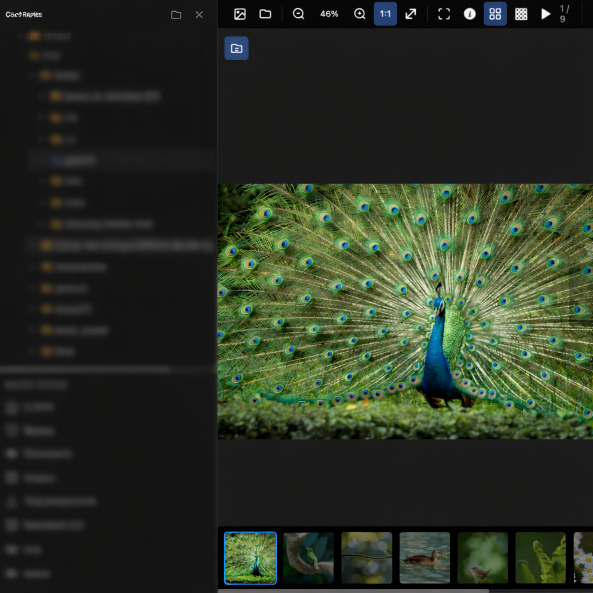Click the 46% zoom level field
The image size is (593, 593).
(329, 14)
